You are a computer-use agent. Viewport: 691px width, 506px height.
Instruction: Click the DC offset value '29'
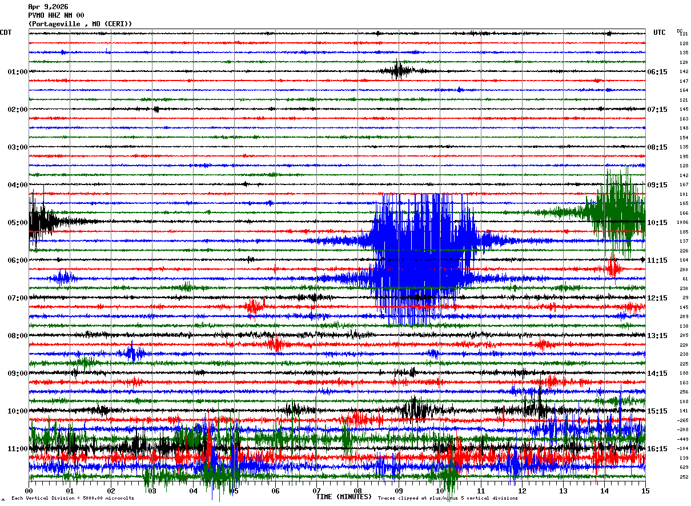(x=685, y=298)
